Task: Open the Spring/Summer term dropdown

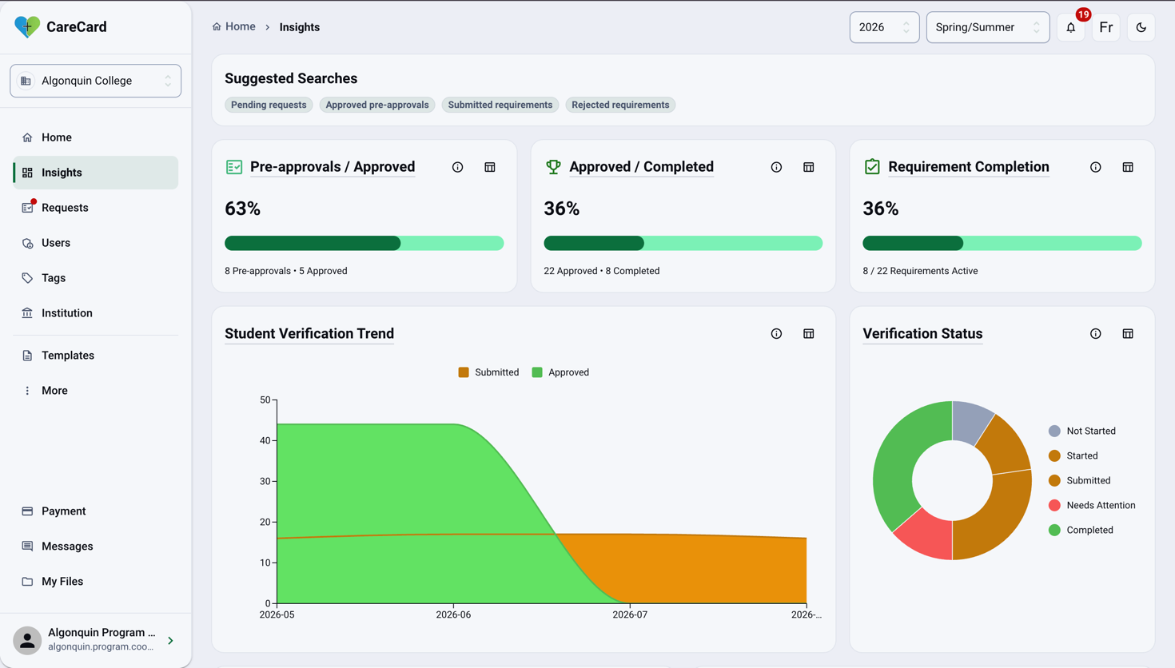Action: pos(988,27)
